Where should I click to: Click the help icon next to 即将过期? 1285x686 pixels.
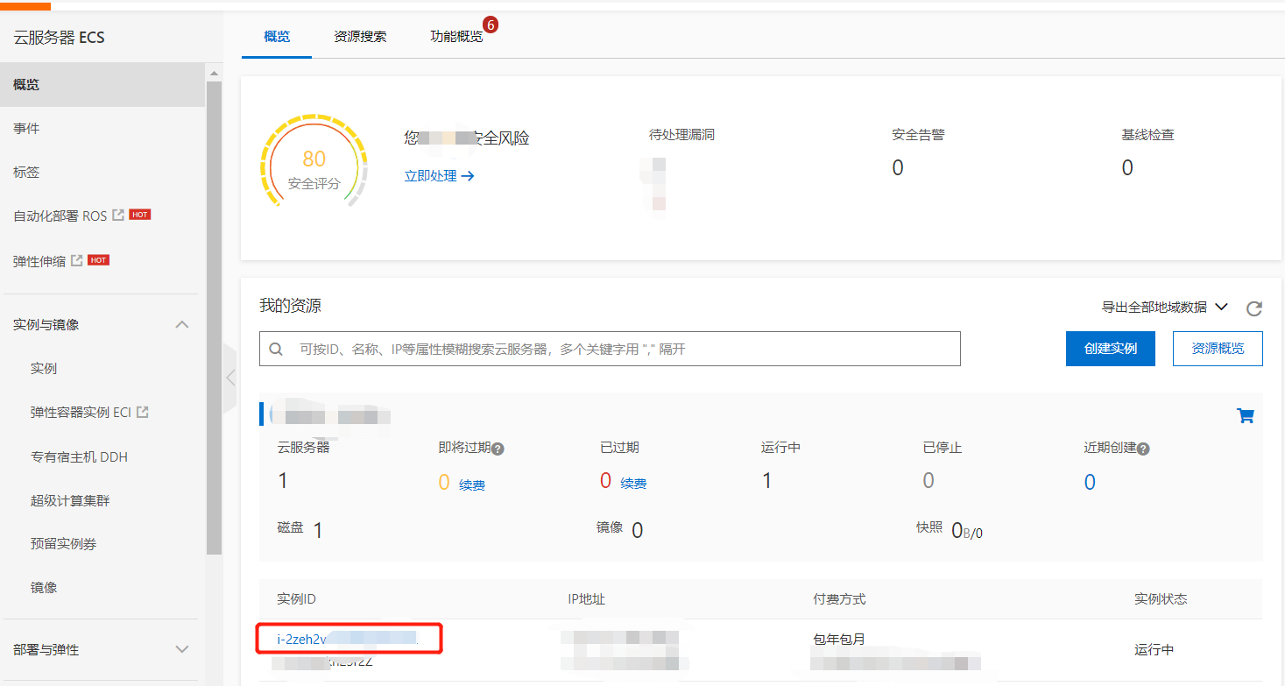[x=498, y=449]
